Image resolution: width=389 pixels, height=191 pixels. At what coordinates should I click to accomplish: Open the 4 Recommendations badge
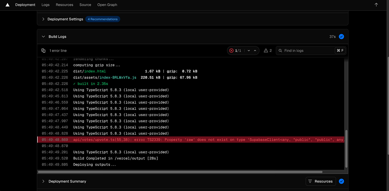point(103,19)
